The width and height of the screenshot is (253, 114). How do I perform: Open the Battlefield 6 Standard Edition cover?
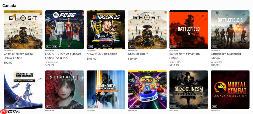[x=230, y=30]
